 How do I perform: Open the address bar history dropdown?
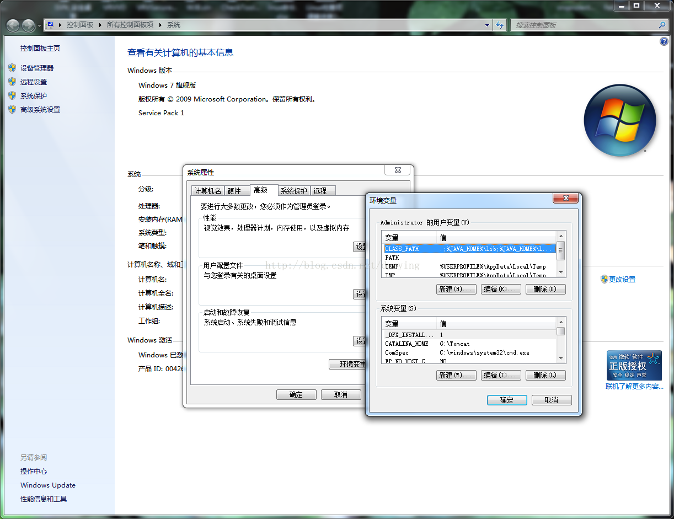(487, 25)
